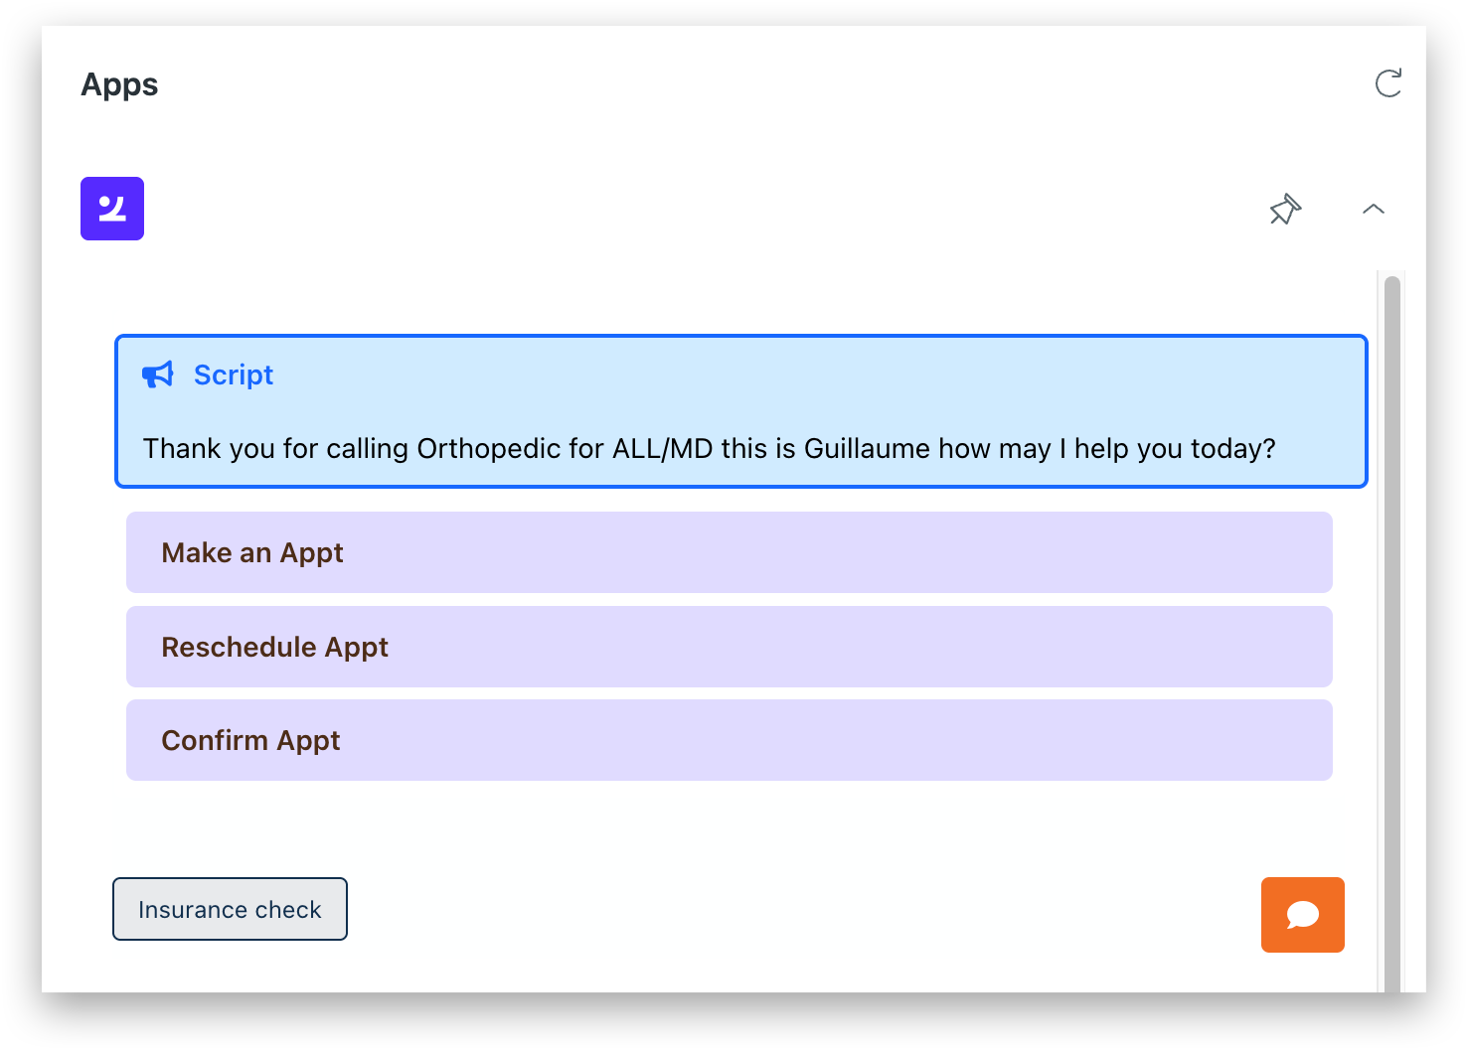Image resolution: width=1467 pixels, height=1049 pixels.
Task: Pick the Confirm Appt option
Action: point(250,740)
